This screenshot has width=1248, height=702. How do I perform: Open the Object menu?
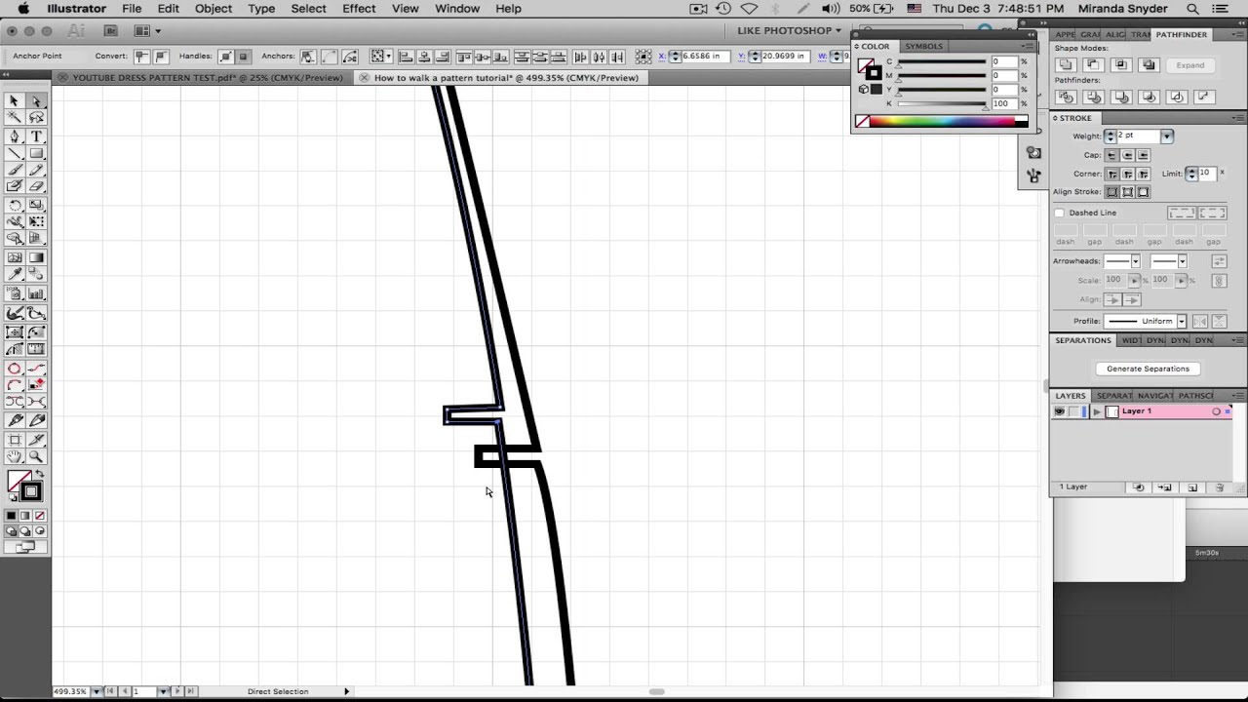[213, 9]
